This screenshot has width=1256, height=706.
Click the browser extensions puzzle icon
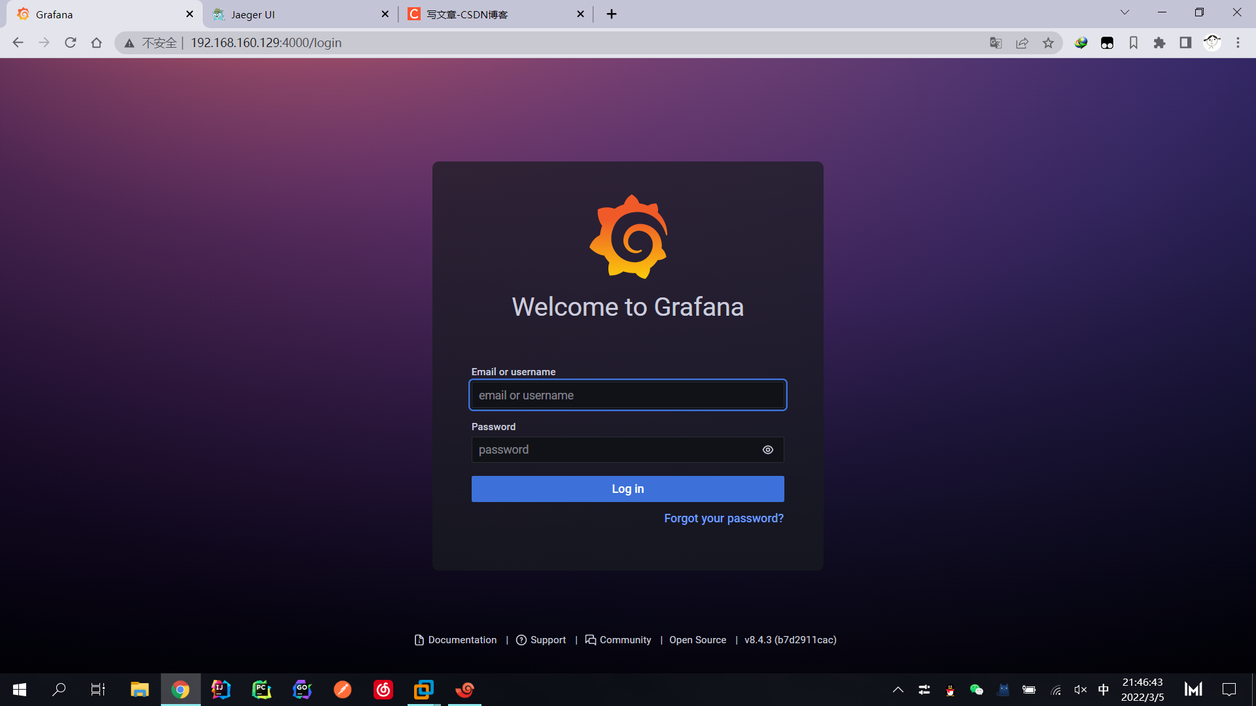point(1159,43)
